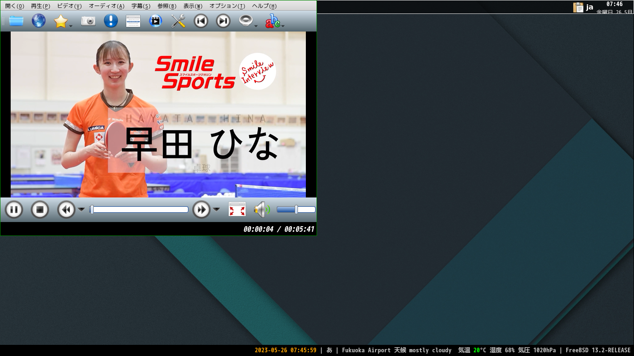Open the オプション(T) menu
The image size is (634, 356).
click(227, 6)
